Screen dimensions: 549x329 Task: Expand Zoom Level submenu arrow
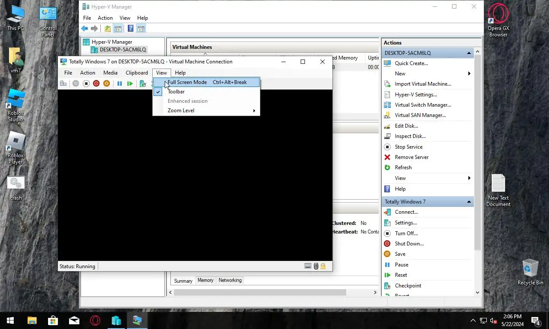point(254,111)
